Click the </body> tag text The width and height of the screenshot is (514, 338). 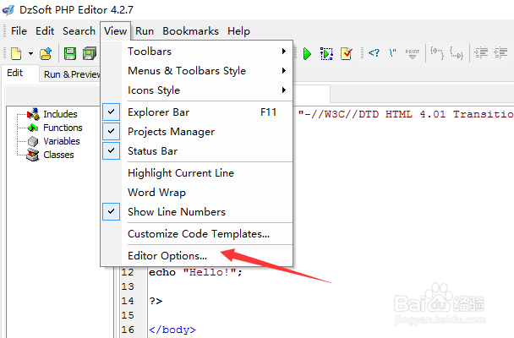tap(172, 330)
